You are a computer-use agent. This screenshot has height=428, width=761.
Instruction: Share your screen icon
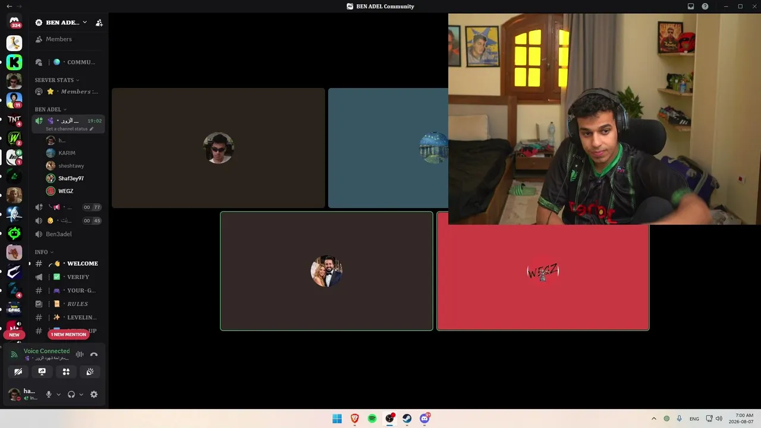[x=42, y=372]
